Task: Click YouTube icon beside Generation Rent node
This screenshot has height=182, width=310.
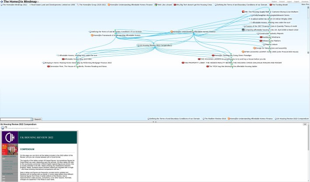Action: (x=49, y=66)
